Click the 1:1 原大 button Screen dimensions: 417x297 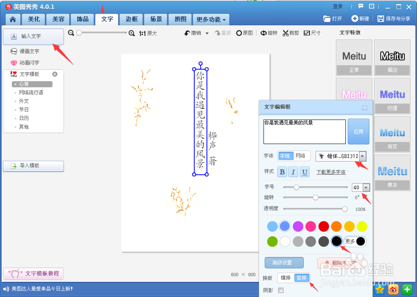[x=148, y=33]
